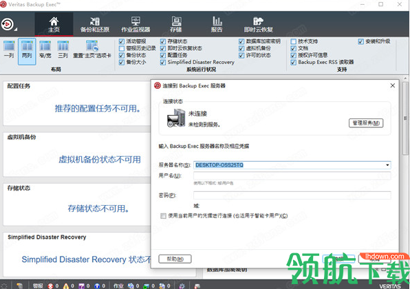
Task: Open the 即时云恢复 tab
Action: pyautogui.click(x=259, y=25)
